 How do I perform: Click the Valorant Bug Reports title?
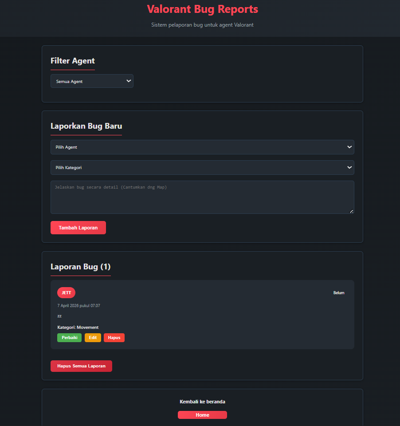tap(203, 9)
